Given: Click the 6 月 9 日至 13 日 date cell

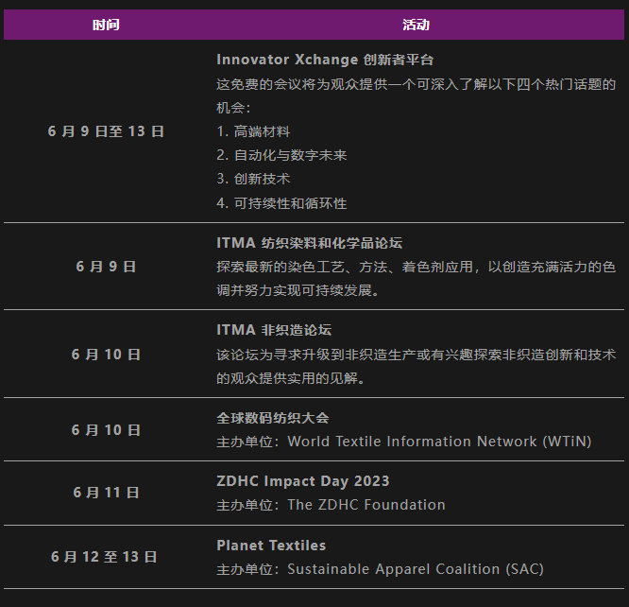Looking at the screenshot, I should tap(106, 131).
